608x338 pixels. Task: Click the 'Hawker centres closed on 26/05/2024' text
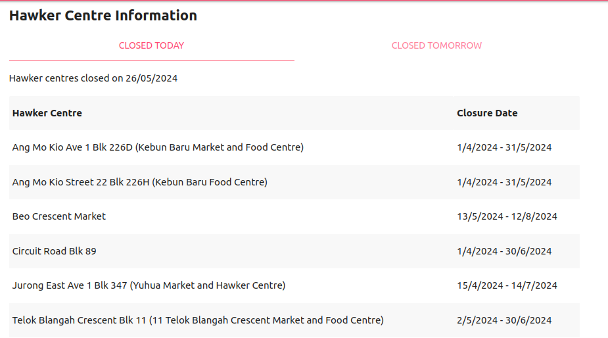tap(93, 79)
